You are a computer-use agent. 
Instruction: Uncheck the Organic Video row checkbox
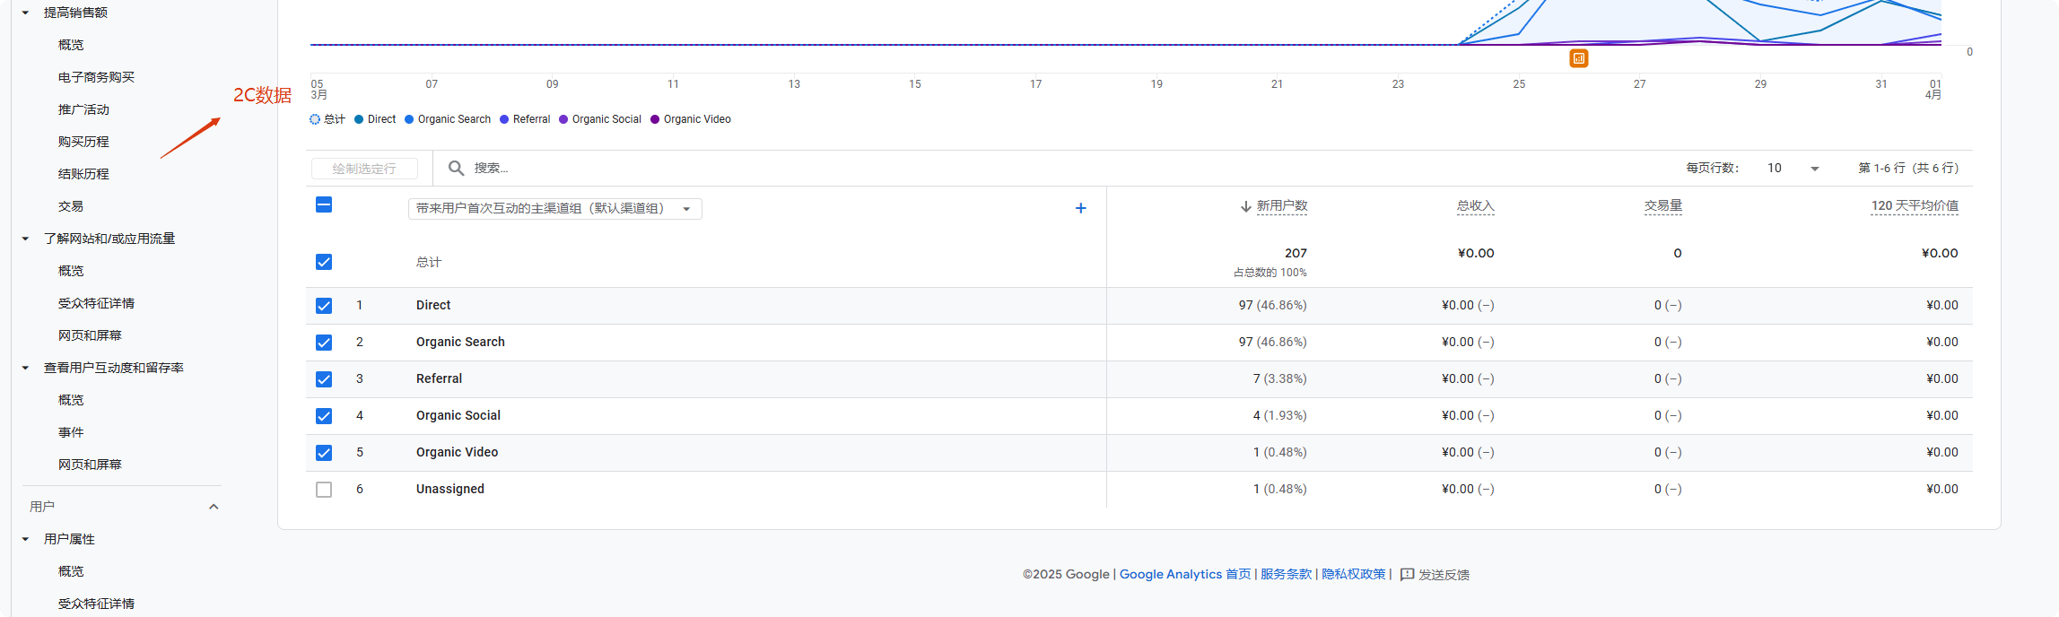[324, 453]
